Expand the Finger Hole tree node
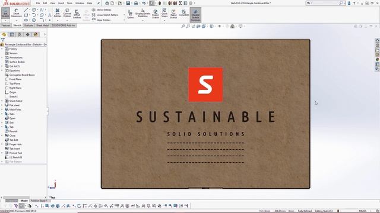 [x=2, y=144]
